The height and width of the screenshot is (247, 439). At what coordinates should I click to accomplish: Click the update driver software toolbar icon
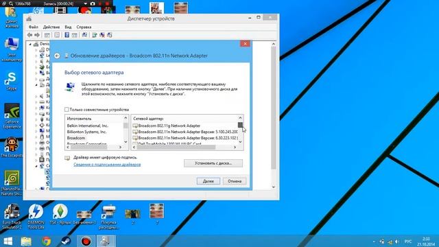95,35
